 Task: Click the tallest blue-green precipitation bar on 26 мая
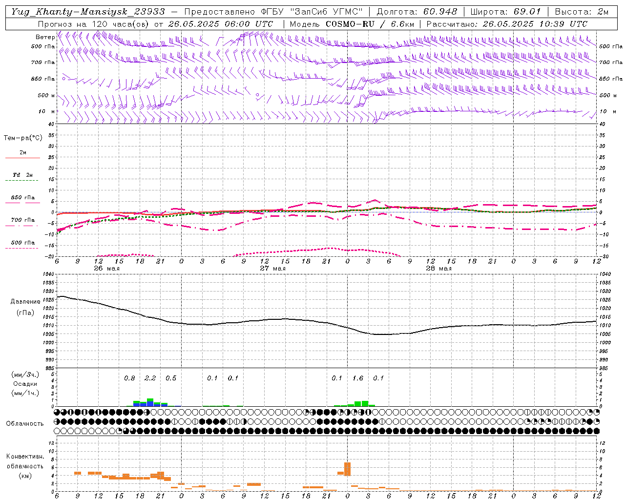(150, 402)
